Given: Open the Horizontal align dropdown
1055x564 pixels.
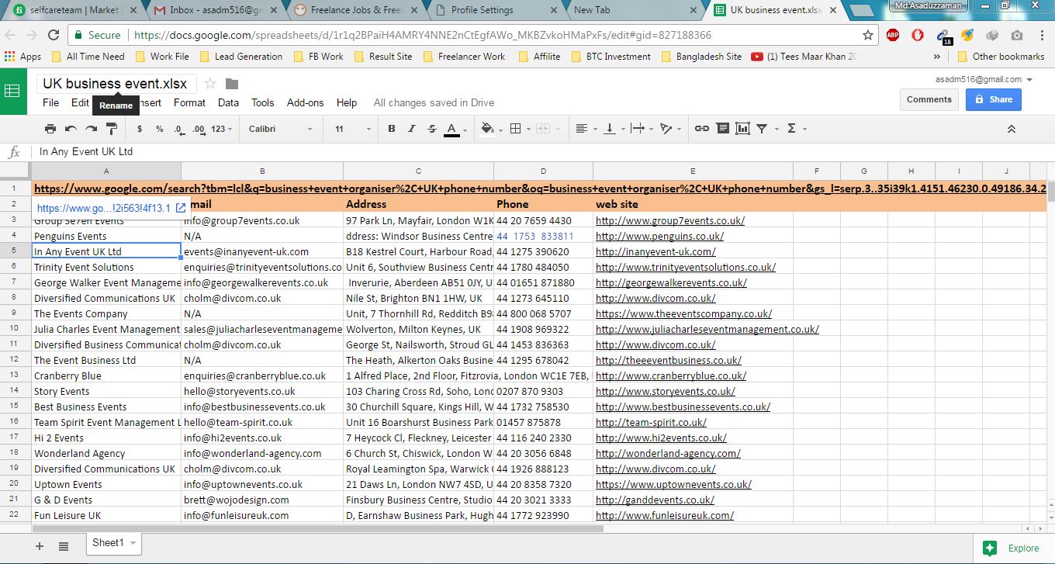Looking at the screenshot, I should pyautogui.click(x=585, y=129).
